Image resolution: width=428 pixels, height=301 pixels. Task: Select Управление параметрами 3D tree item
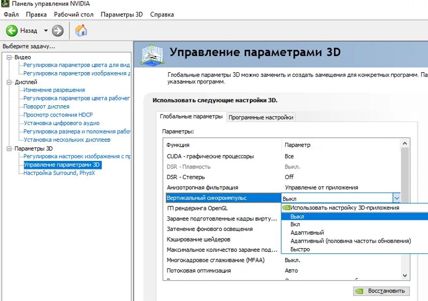coord(63,165)
